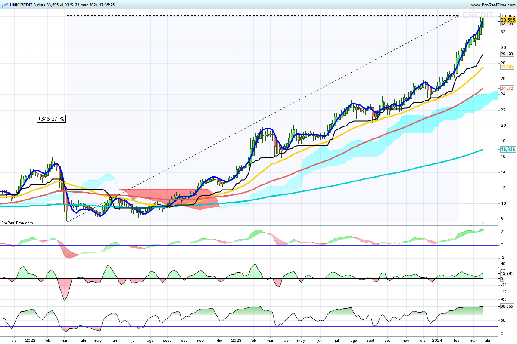Click the -60 tick on the oscillator axis
The height and width of the screenshot is (344, 517).
point(504,299)
